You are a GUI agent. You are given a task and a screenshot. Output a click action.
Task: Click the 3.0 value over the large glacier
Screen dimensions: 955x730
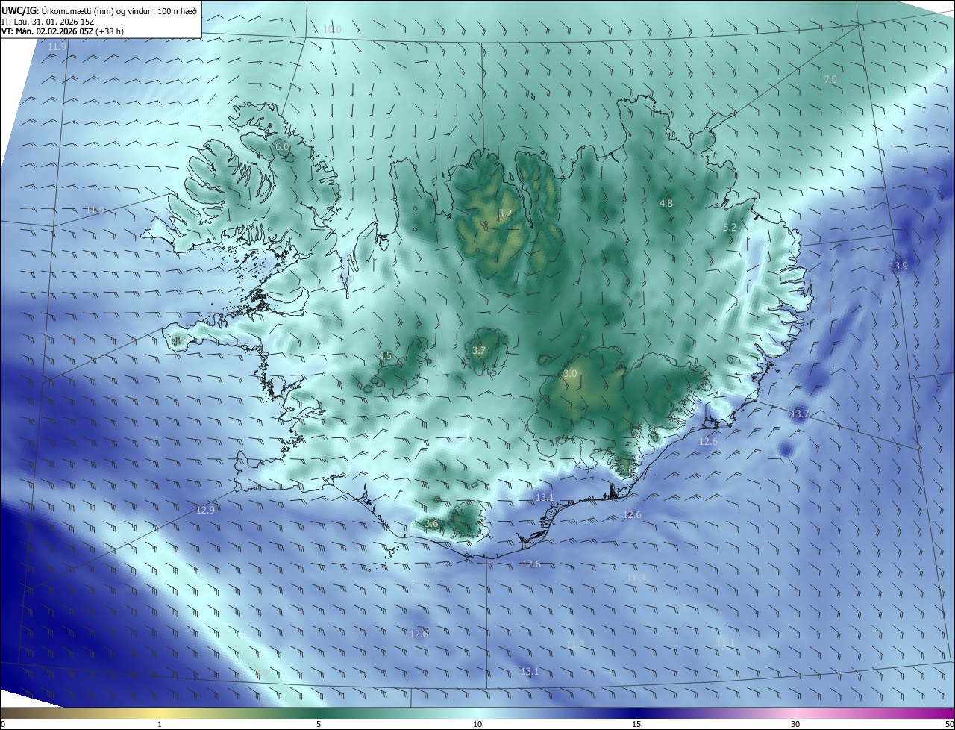coord(570,373)
